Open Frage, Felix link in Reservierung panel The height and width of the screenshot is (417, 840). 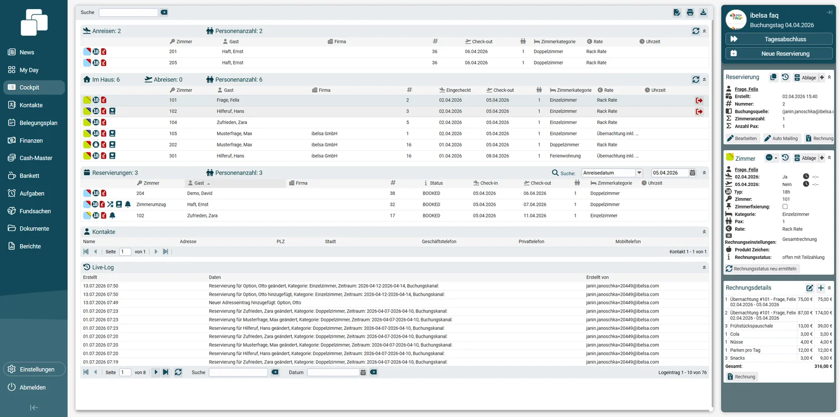click(x=746, y=89)
